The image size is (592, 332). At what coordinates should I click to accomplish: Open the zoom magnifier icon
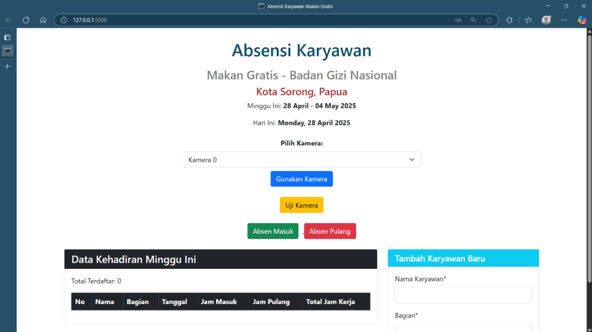[x=473, y=20]
